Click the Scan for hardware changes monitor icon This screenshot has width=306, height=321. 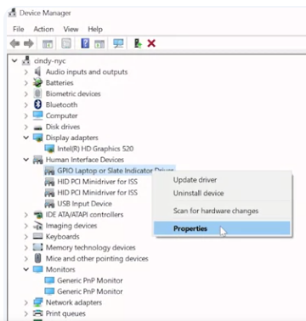118,43
